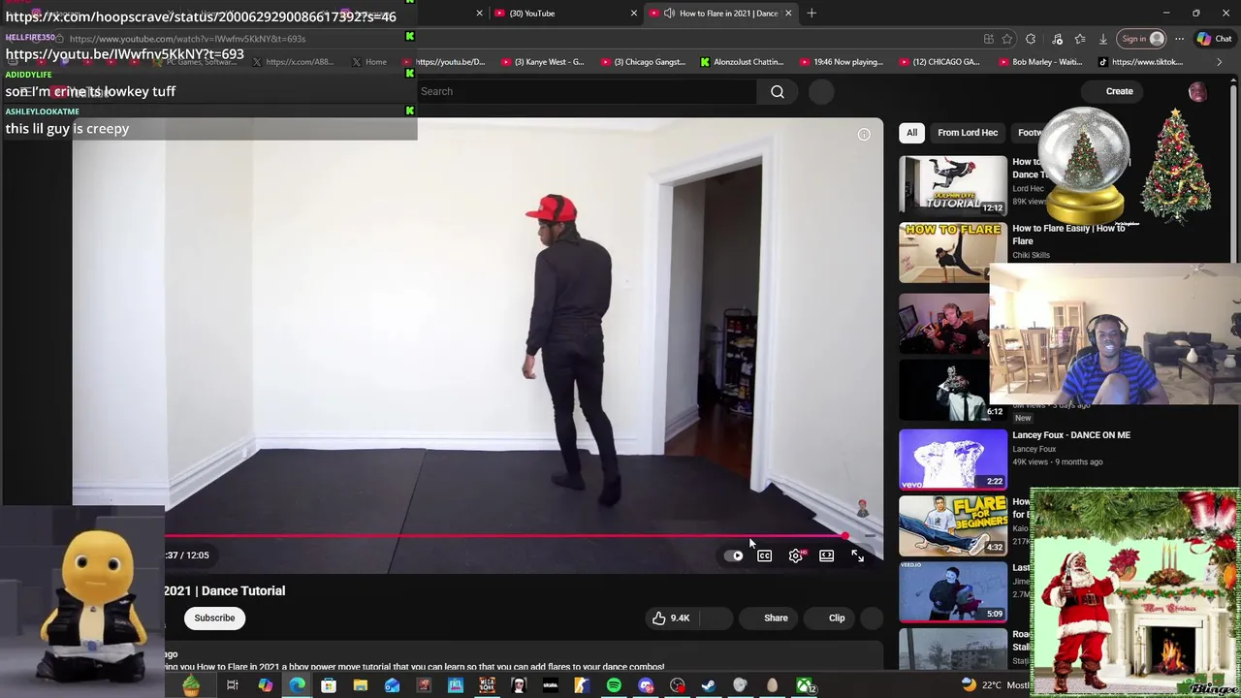Close the How to Flare in 2021 tab

click(788, 14)
